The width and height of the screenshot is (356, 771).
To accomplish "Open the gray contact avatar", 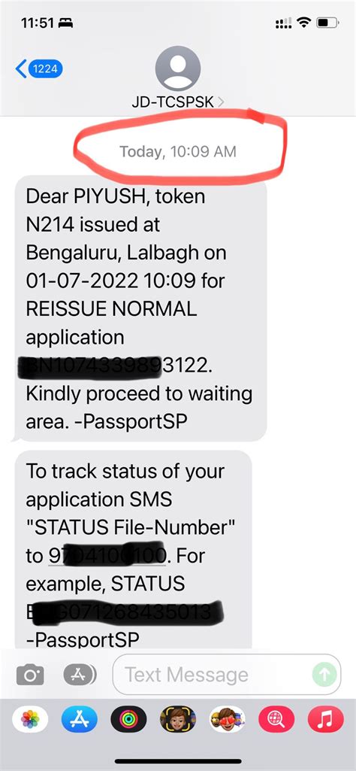I will point(178,68).
